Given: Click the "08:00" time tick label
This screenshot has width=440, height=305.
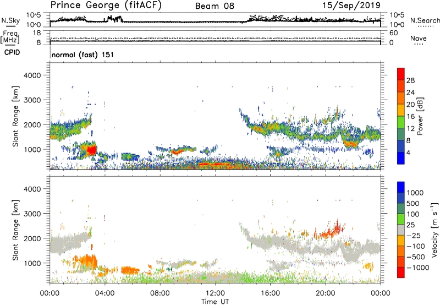Looking at the screenshot, I should pyautogui.click(x=160, y=293).
